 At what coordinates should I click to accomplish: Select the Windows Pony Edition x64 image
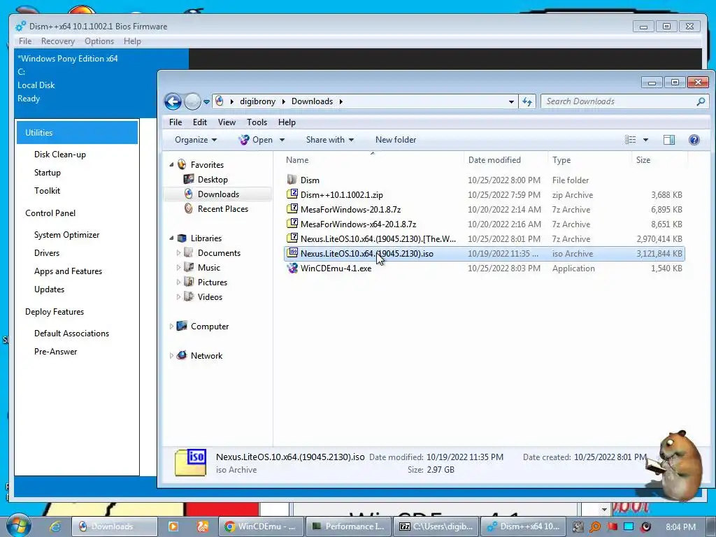click(68, 59)
